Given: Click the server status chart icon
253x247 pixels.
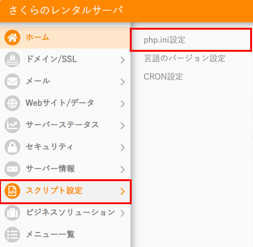Looking at the screenshot, I should pyautogui.click(x=12, y=125).
